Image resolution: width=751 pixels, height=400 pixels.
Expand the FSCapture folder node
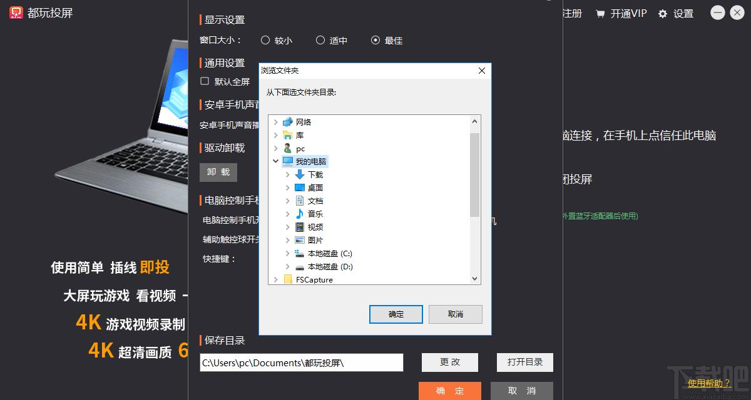coord(276,279)
